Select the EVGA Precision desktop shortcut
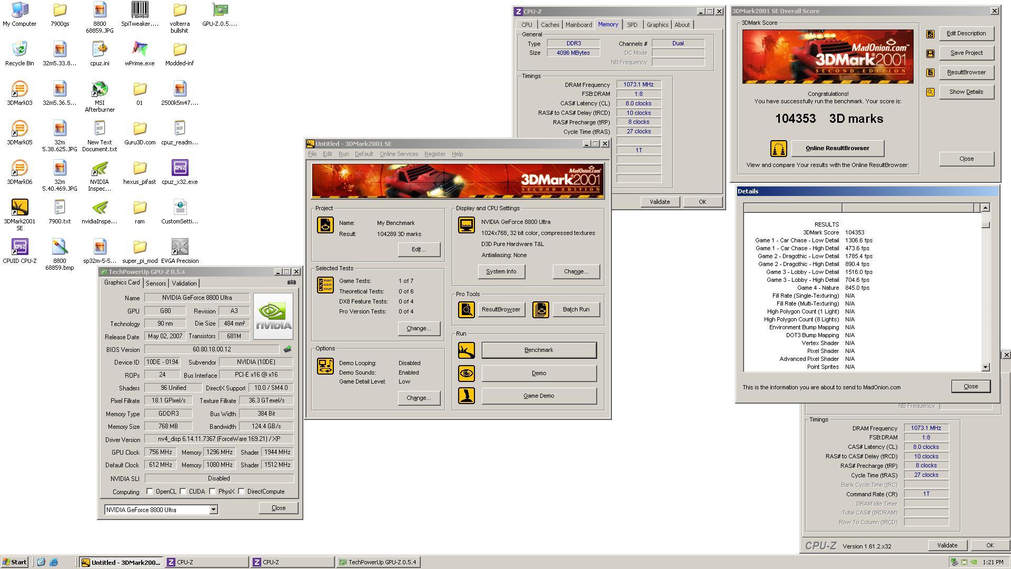1011x569 pixels. coord(180,251)
